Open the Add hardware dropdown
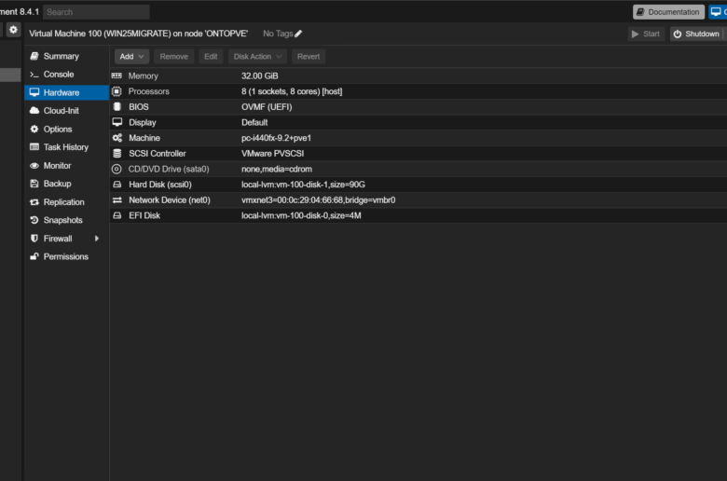 tap(131, 57)
